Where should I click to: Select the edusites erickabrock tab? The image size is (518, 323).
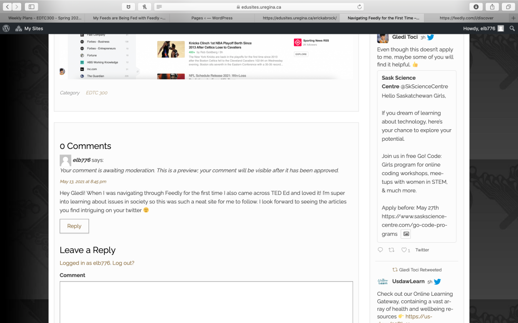tap(299, 18)
